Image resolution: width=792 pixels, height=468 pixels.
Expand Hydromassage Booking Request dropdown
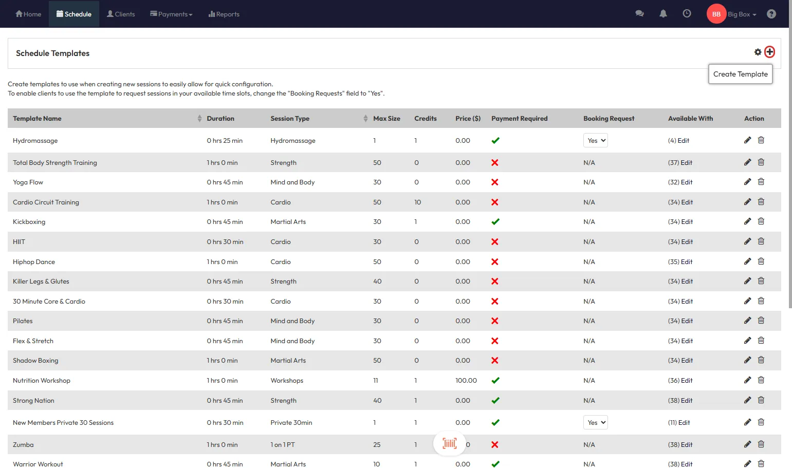point(595,140)
